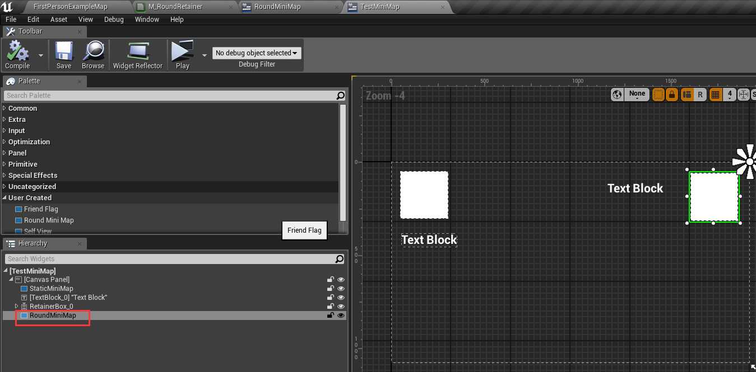Click the RetainerBox_0 type icon

[x=24, y=307]
